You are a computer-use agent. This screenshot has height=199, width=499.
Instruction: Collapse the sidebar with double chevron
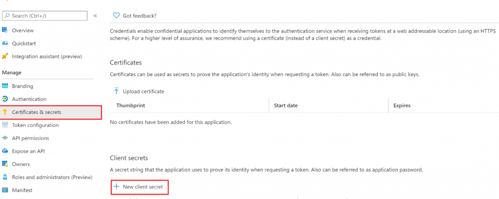(95, 16)
